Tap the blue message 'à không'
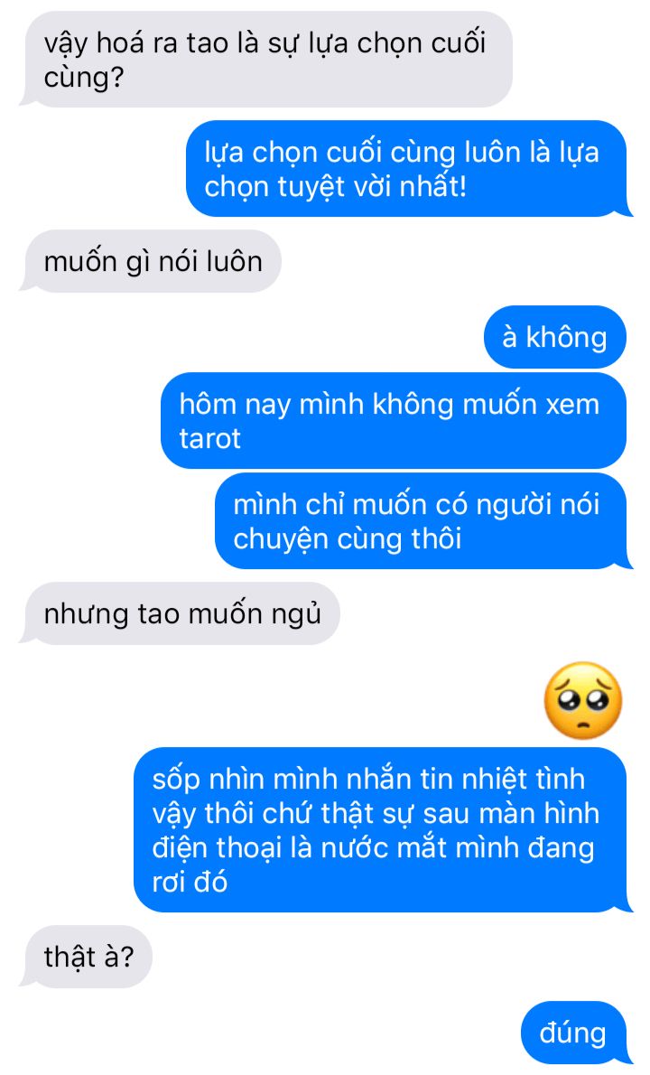 tap(555, 337)
